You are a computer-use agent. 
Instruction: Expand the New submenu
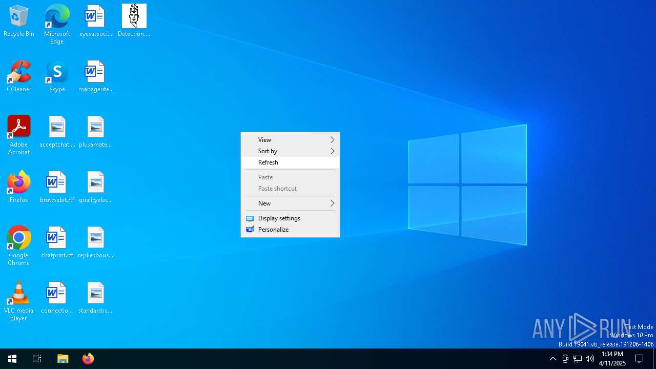[x=290, y=203]
